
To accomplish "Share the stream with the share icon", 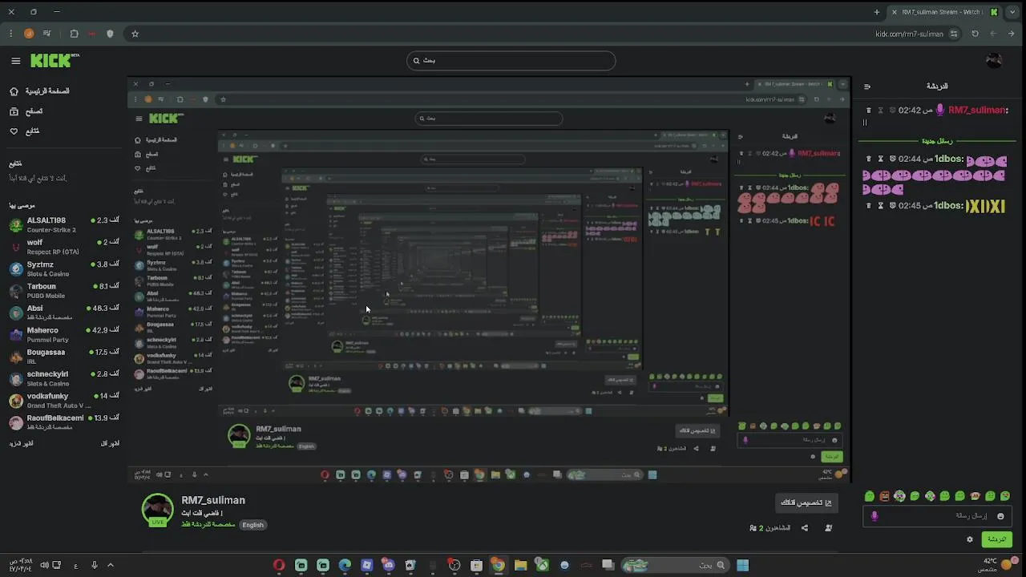I will [x=805, y=528].
